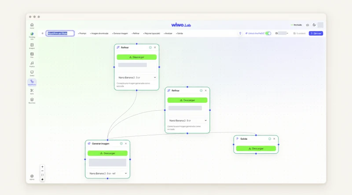The image size is (352, 195).
Task: Close the Salida node
Action: [274, 139]
